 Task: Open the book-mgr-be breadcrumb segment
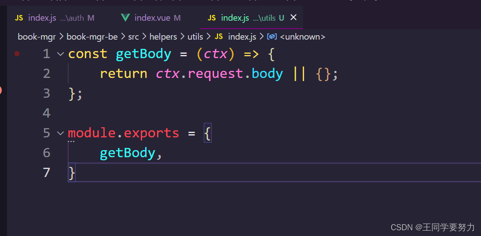[x=92, y=37]
